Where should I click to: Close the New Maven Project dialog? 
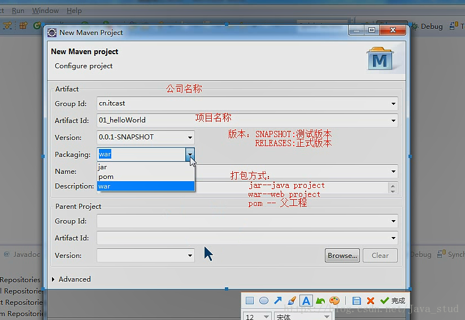(x=393, y=30)
